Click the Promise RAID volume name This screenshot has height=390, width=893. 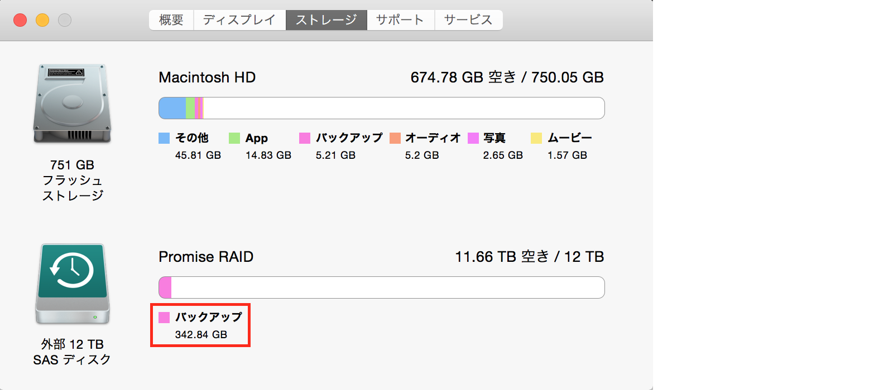[x=206, y=257]
